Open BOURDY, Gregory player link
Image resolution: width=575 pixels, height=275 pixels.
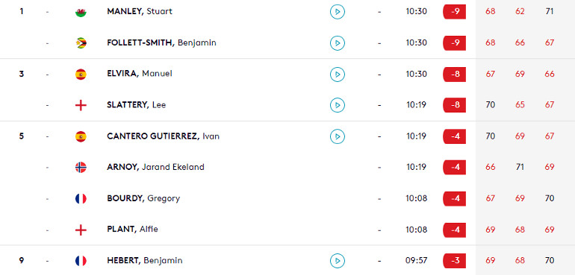click(x=143, y=198)
